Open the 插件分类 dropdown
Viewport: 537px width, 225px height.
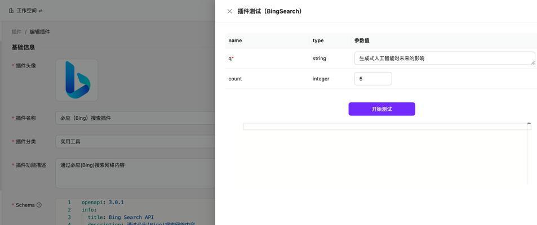click(x=135, y=141)
